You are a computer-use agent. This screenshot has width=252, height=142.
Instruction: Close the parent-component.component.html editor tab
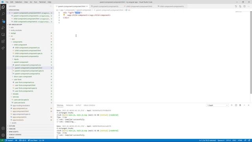87,6
